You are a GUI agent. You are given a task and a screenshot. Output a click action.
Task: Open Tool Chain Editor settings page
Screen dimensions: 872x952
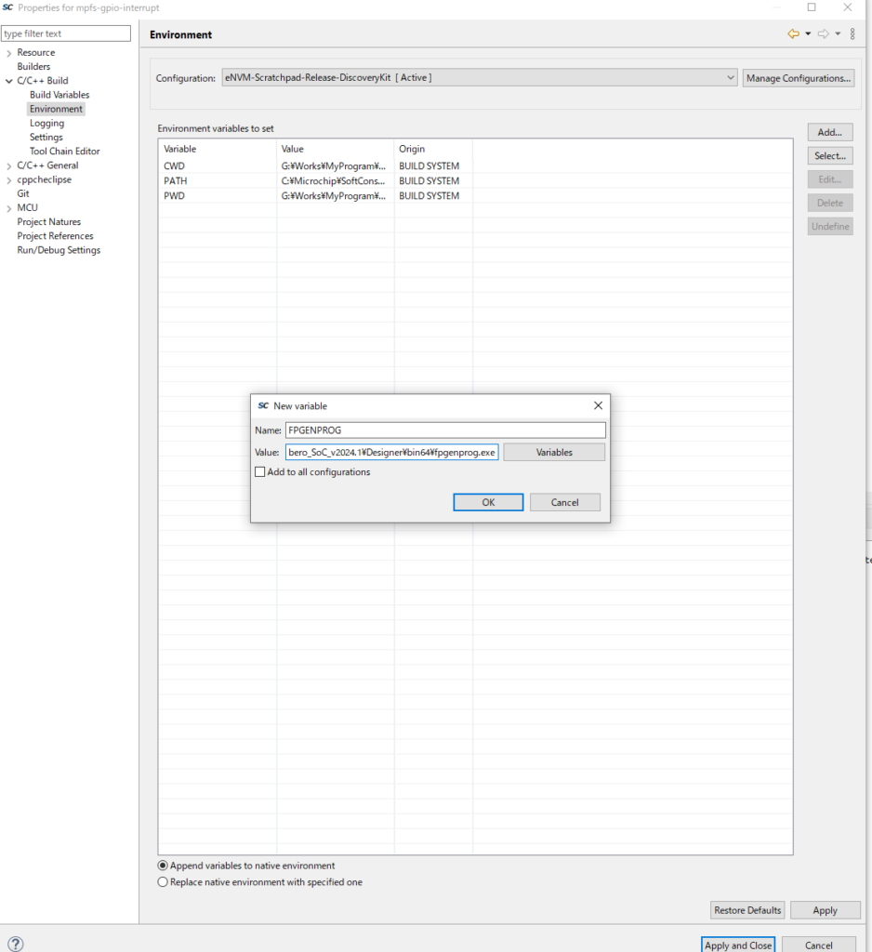64,152
